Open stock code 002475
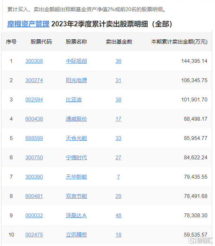The image size is (215, 246). tap(34, 235)
